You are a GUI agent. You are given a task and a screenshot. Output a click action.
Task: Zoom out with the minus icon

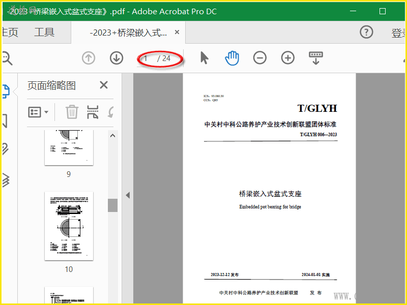pyautogui.click(x=260, y=58)
